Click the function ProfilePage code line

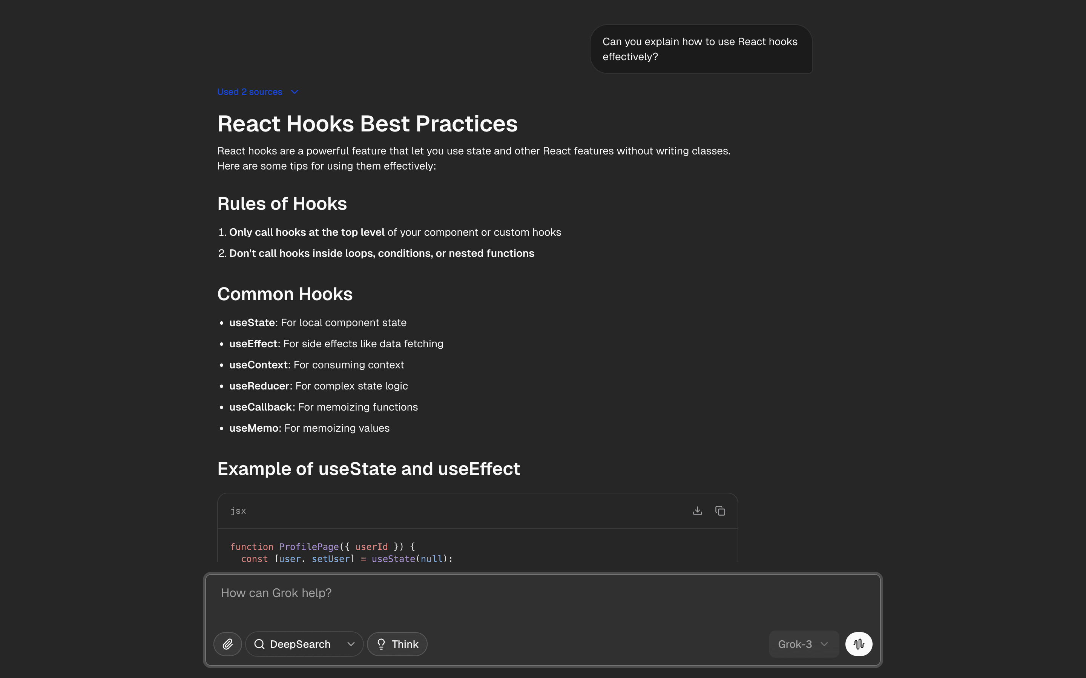[322, 547]
